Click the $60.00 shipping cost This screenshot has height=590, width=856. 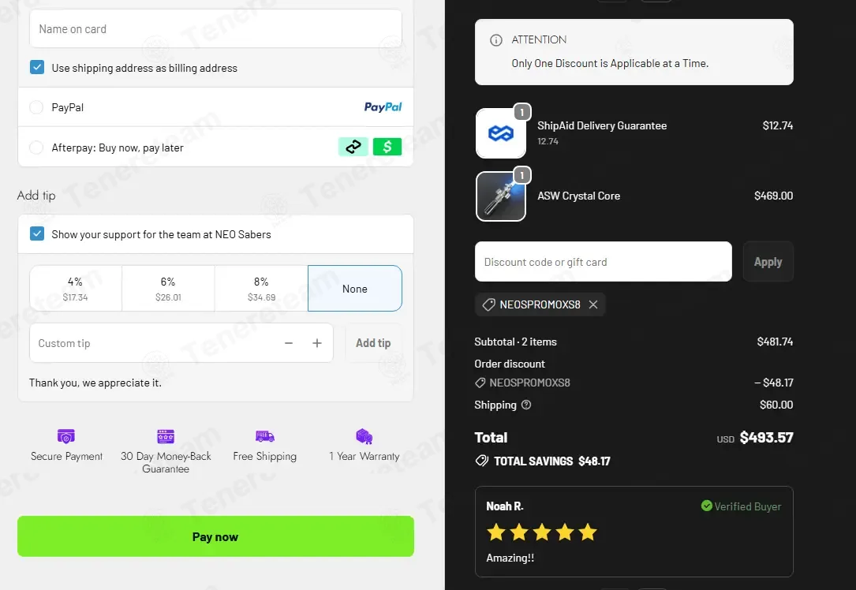coord(776,405)
